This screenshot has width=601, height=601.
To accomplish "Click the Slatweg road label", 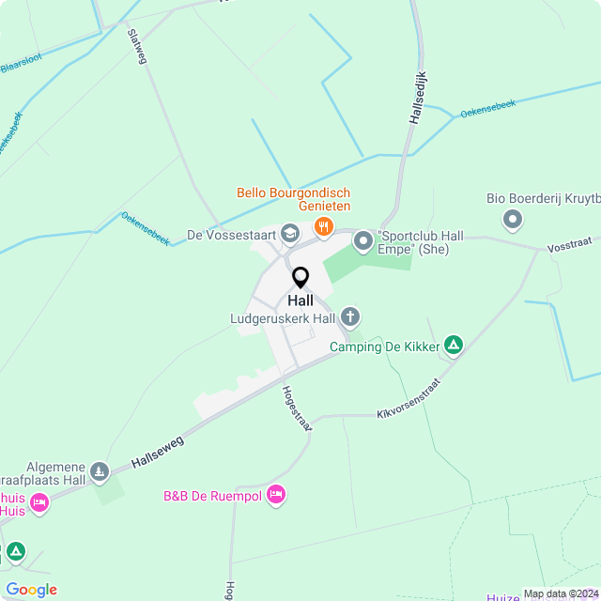I will [x=137, y=46].
